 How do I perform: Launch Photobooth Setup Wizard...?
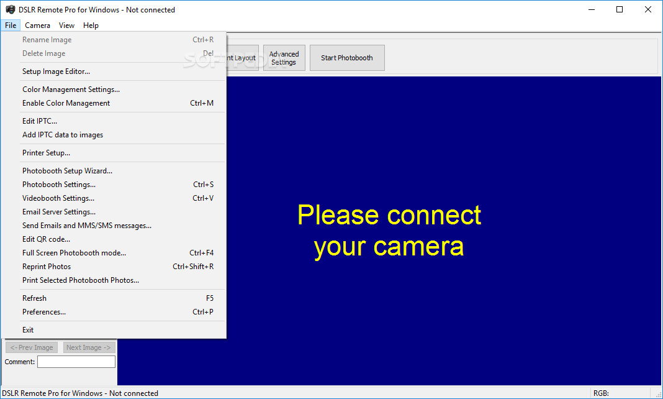[x=114, y=171]
